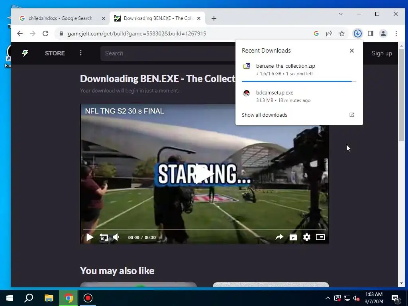Click the browser forward arrow
408x306 pixels.
pos(33,33)
